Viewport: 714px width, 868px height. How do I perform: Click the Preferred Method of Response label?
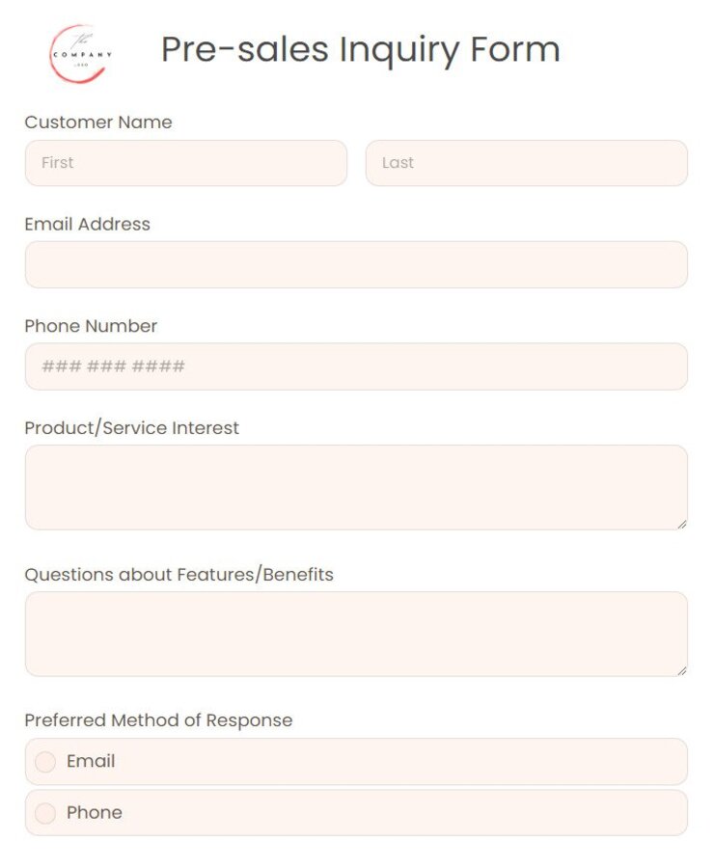tap(158, 720)
